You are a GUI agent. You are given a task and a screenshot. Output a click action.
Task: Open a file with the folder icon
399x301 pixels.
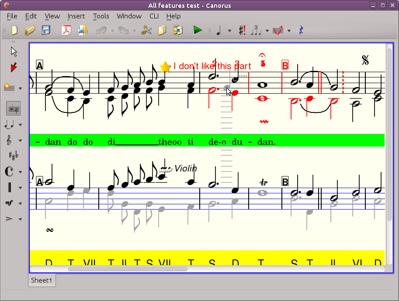[x=30, y=31]
